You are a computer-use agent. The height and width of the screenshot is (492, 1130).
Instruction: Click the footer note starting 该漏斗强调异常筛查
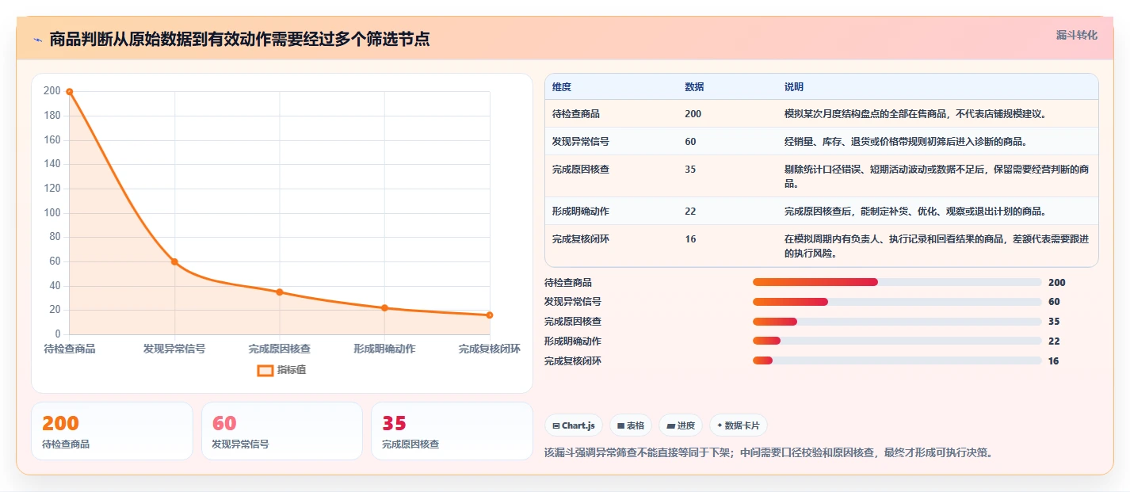click(x=769, y=453)
